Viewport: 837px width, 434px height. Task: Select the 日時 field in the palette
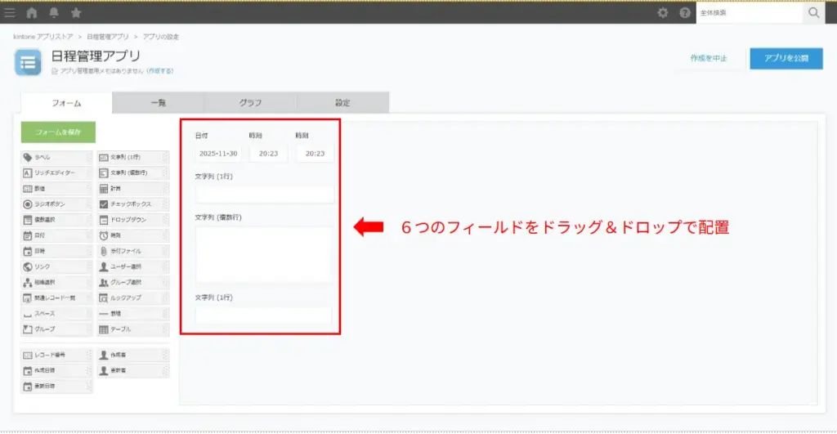pos(56,251)
